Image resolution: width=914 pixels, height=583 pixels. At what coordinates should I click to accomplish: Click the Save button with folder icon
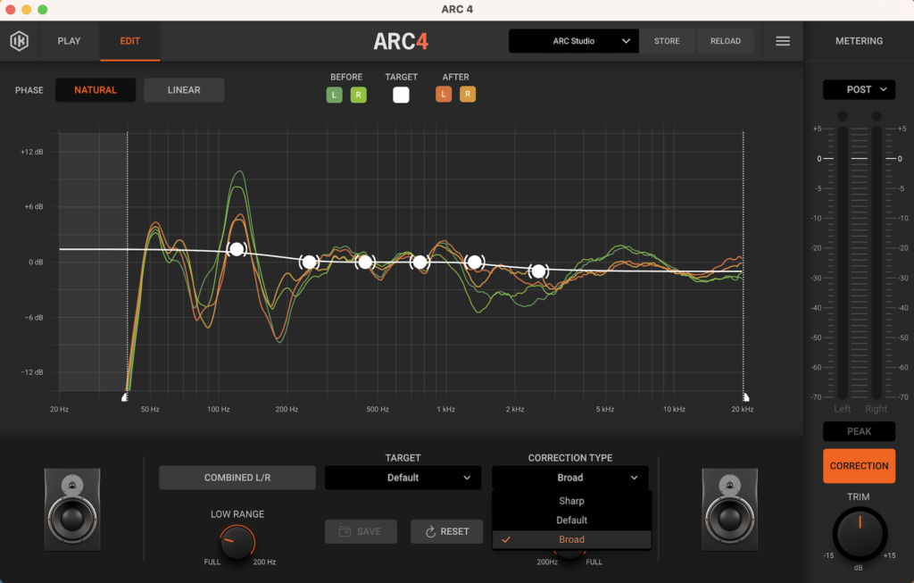pyautogui.click(x=360, y=531)
